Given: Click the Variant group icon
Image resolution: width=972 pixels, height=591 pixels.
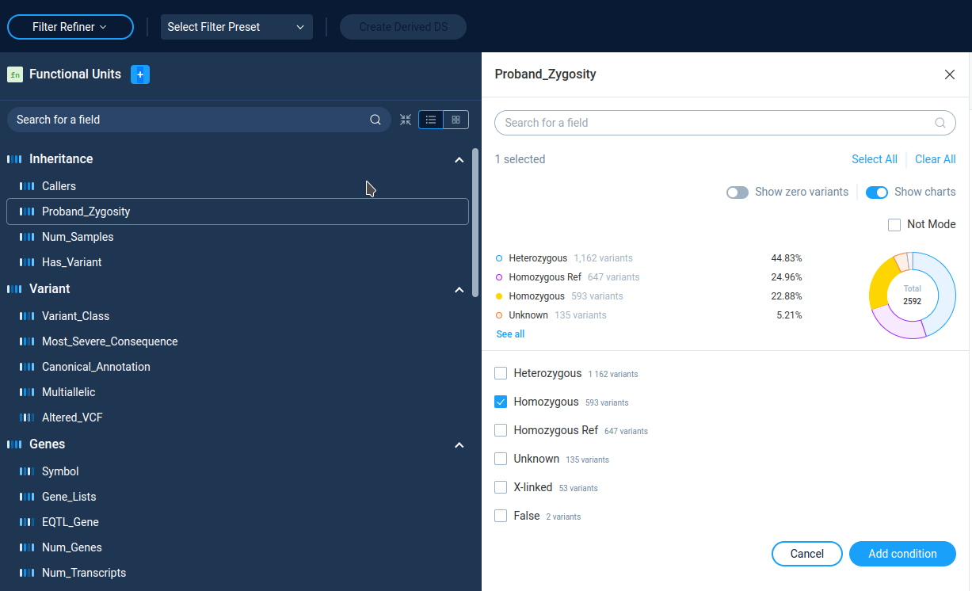Looking at the screenshot, I should [14, 289].
